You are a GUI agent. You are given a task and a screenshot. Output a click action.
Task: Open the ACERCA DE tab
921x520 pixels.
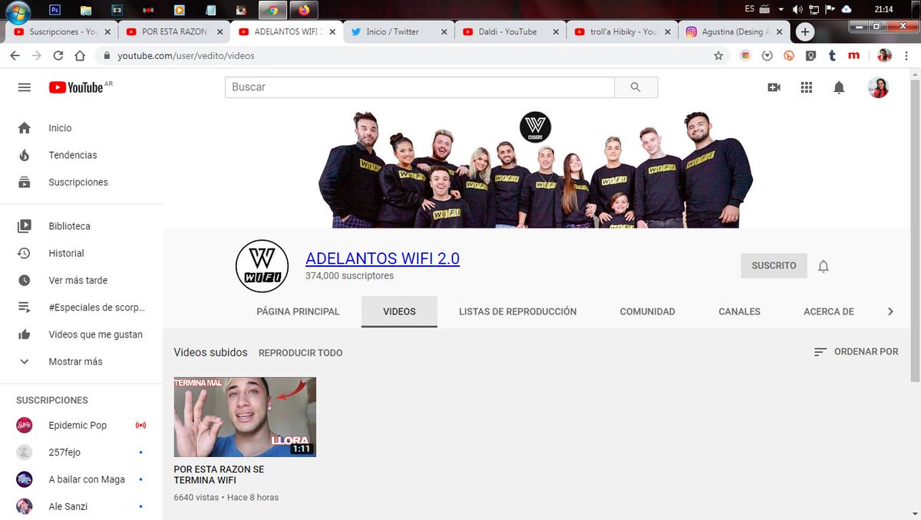point(829,311)
